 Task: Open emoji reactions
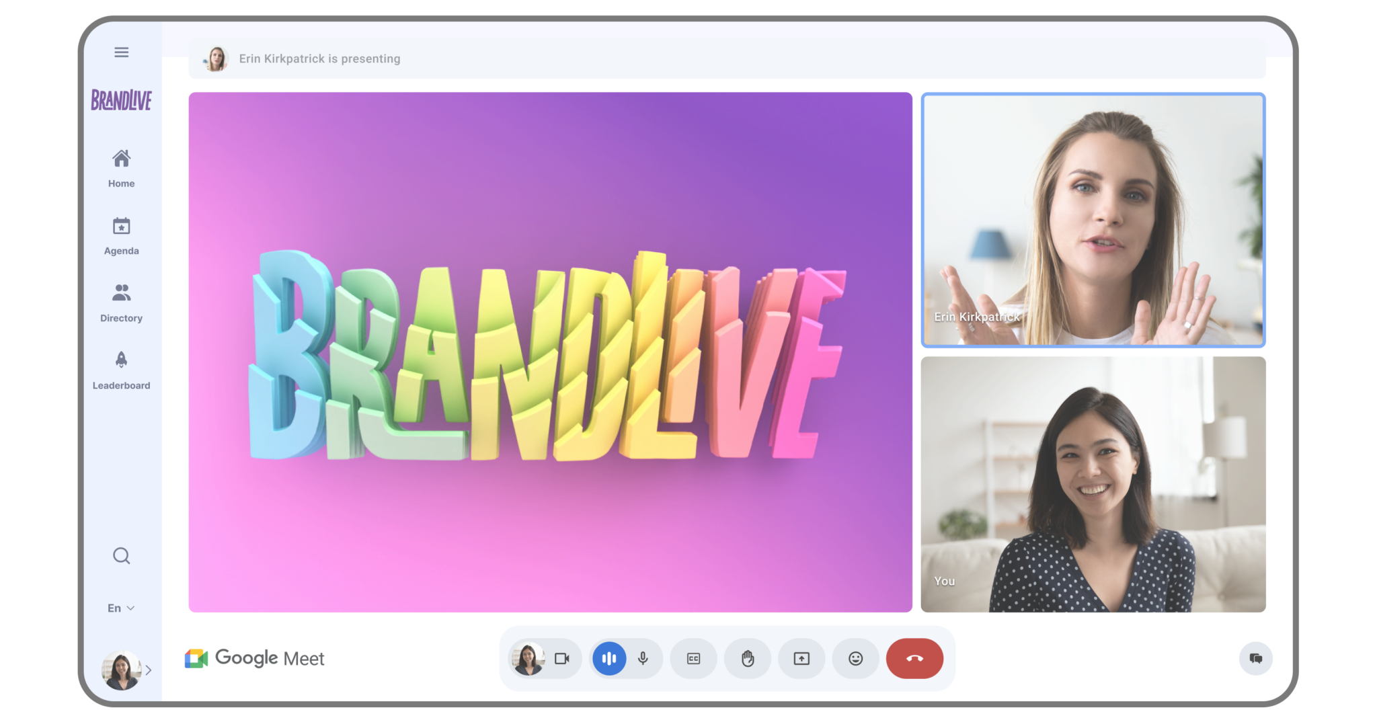pos(855,659)
